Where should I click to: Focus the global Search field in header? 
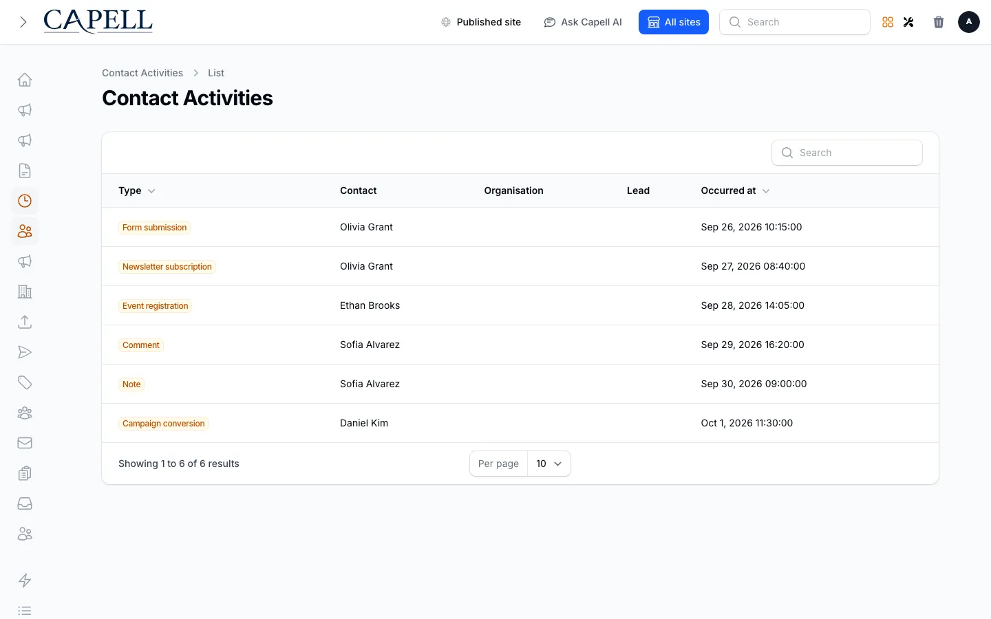pyautogui.click(x=795, y=22)
